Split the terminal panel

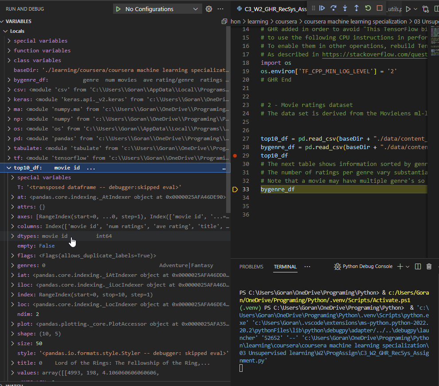pyautogui.click(x=418, y=267)
